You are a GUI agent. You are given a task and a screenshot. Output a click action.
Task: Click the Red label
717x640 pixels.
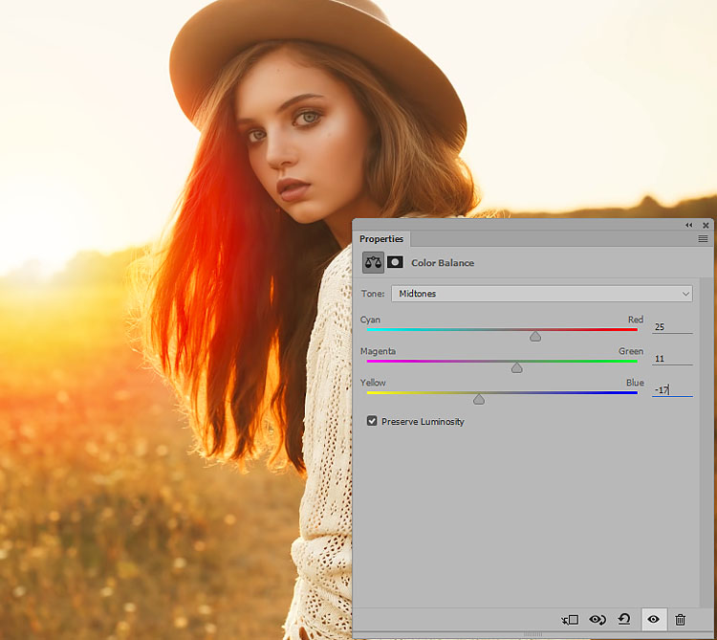[x=636, y=320]
